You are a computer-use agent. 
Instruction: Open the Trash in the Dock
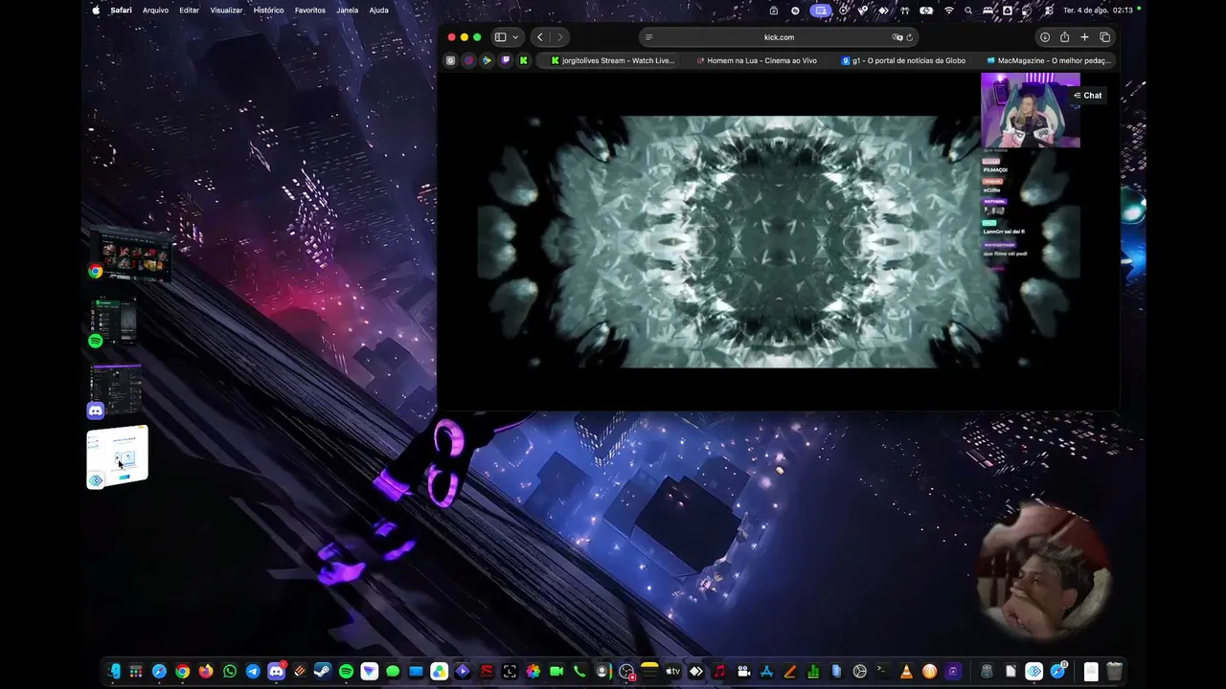(1114, 672)
